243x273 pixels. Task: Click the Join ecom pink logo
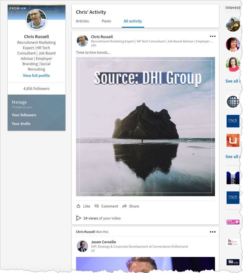(x=233, y=222)
